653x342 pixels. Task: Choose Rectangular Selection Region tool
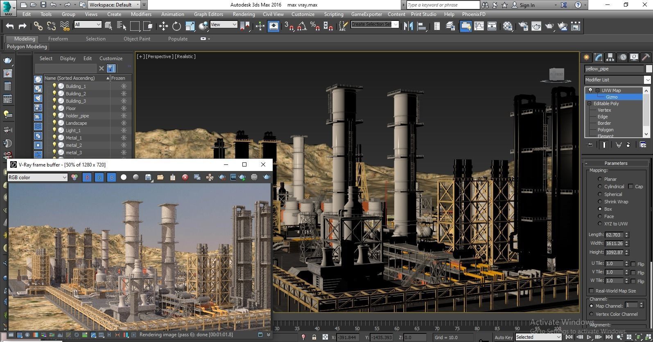tap(135, 26)
